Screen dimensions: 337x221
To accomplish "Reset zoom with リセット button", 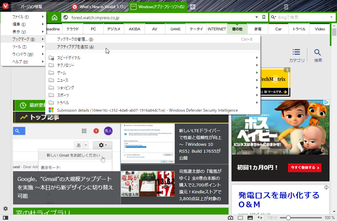I will coord(272,218).
